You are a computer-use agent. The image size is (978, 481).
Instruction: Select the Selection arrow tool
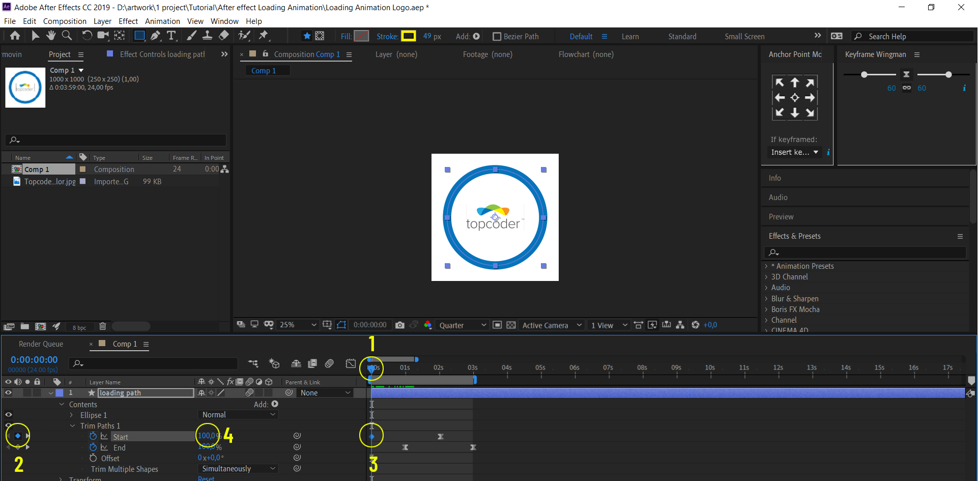[x=35, y=36]
